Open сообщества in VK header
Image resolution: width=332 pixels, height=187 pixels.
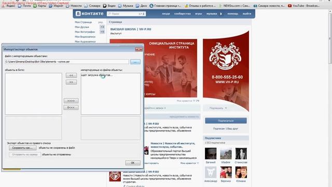click(182, 14)
